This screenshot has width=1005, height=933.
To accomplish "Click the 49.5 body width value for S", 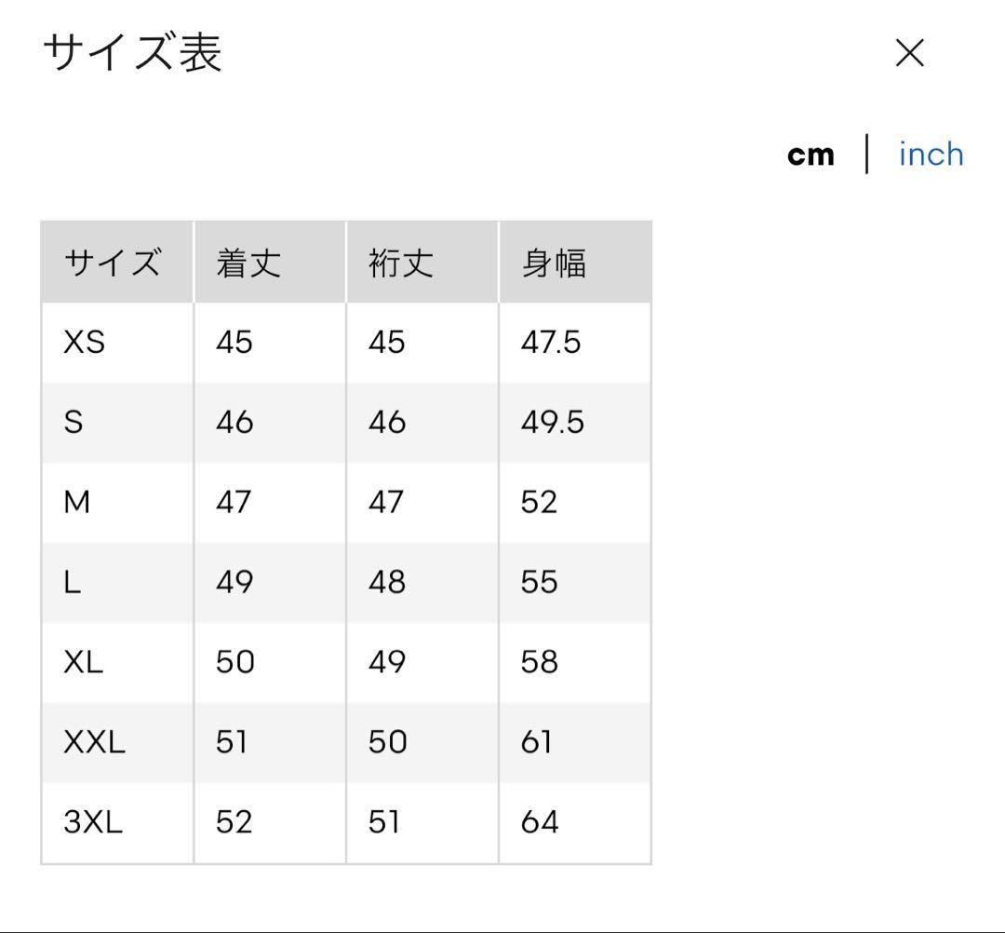I will 553,422.
